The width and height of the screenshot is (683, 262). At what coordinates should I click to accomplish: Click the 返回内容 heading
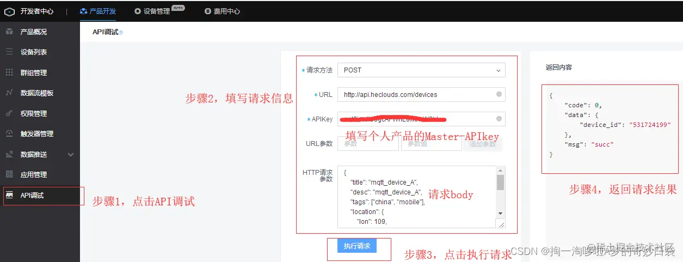[559, 68]
